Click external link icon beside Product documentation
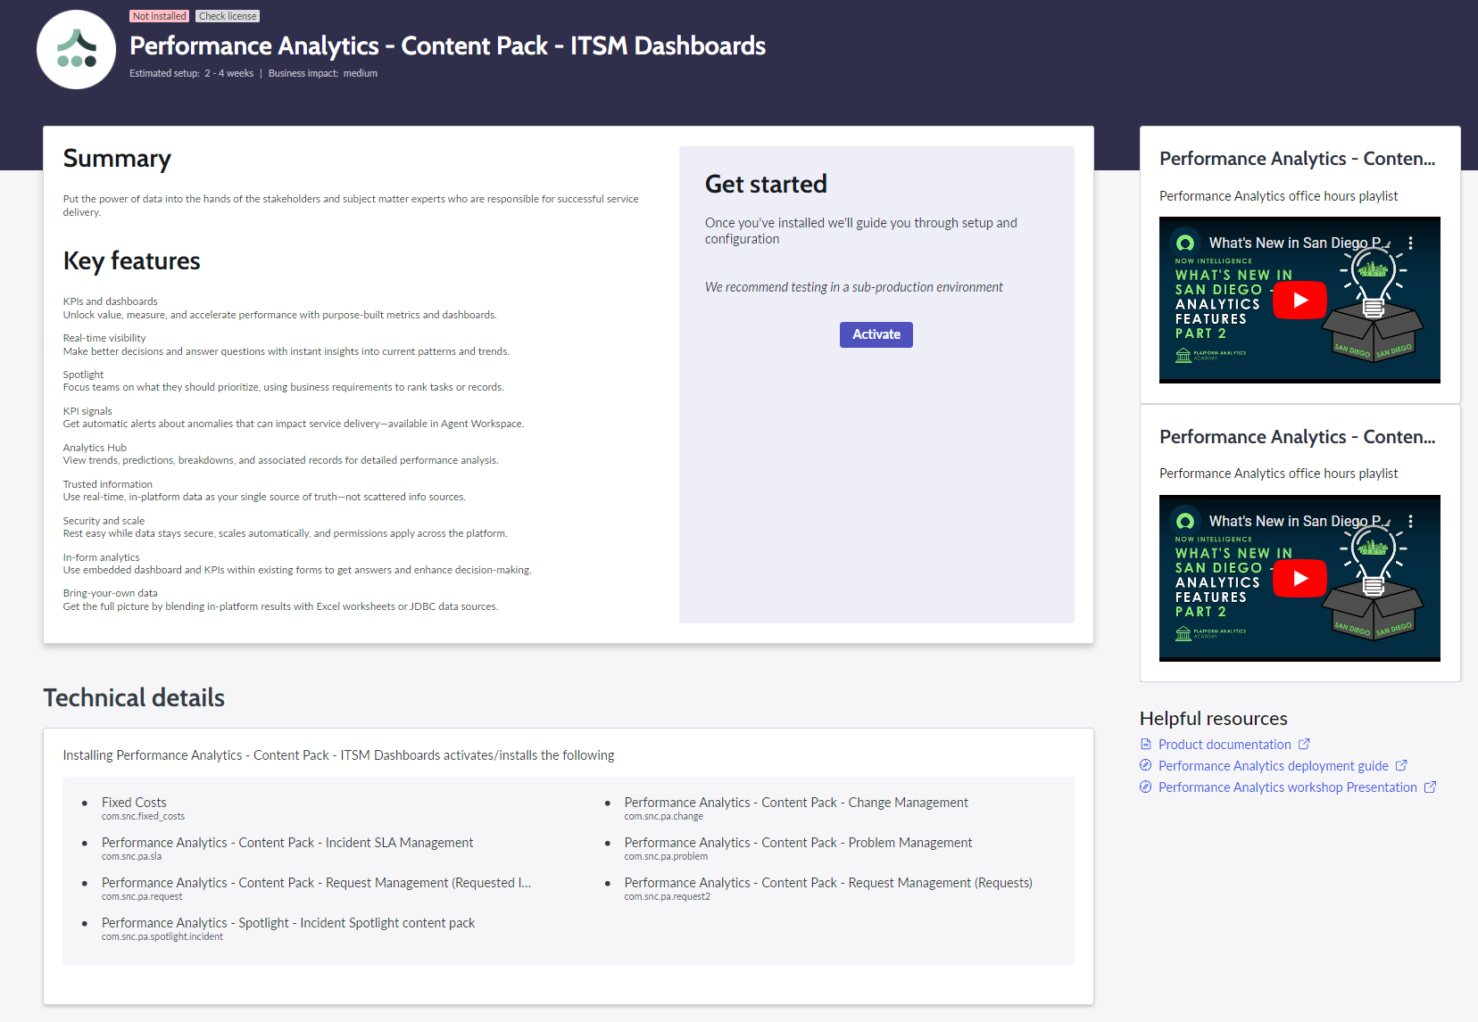Viewport: 1478px width, 1022px height. click(x=1304, y=744)
